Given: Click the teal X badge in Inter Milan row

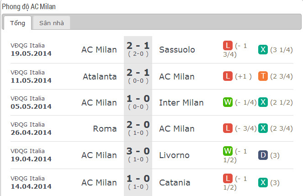Looking at the screenshot, I should coord(263,102).
